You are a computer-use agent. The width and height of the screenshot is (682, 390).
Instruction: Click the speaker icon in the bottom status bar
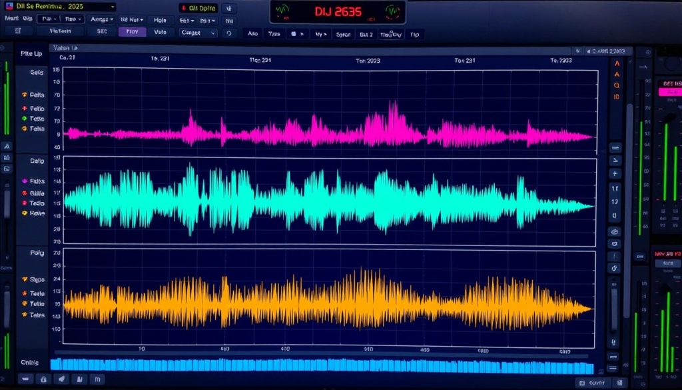click(61, 378)
